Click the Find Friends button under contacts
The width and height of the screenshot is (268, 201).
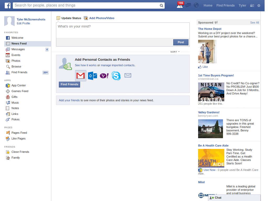69,85
